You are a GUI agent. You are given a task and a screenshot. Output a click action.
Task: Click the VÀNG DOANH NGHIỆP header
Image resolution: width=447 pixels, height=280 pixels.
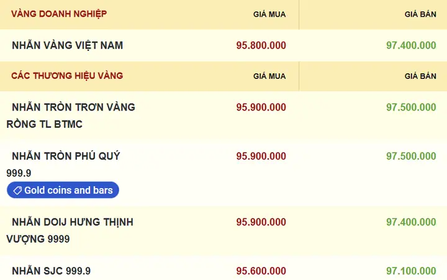(59, 14)
